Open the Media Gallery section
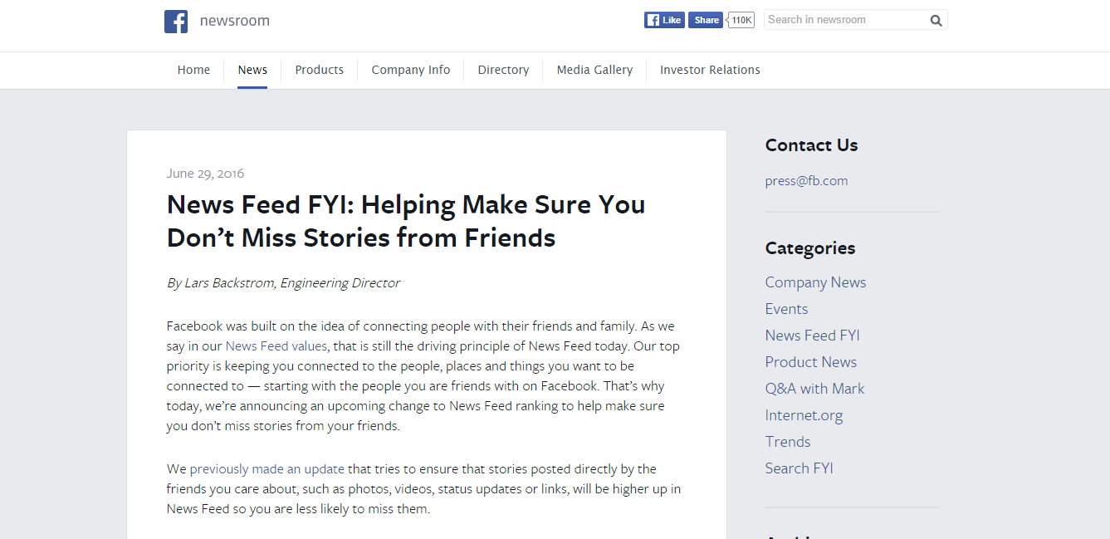This screenshot has height=539, width=1110. point(594,70)
